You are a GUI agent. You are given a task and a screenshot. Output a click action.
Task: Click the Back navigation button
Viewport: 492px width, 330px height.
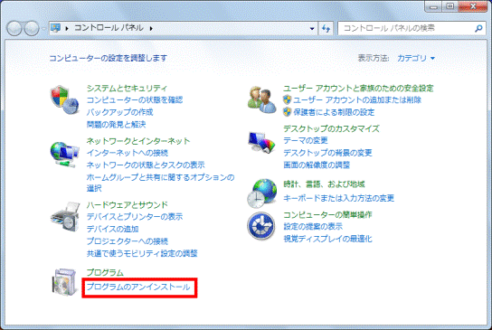click(14, 29)
